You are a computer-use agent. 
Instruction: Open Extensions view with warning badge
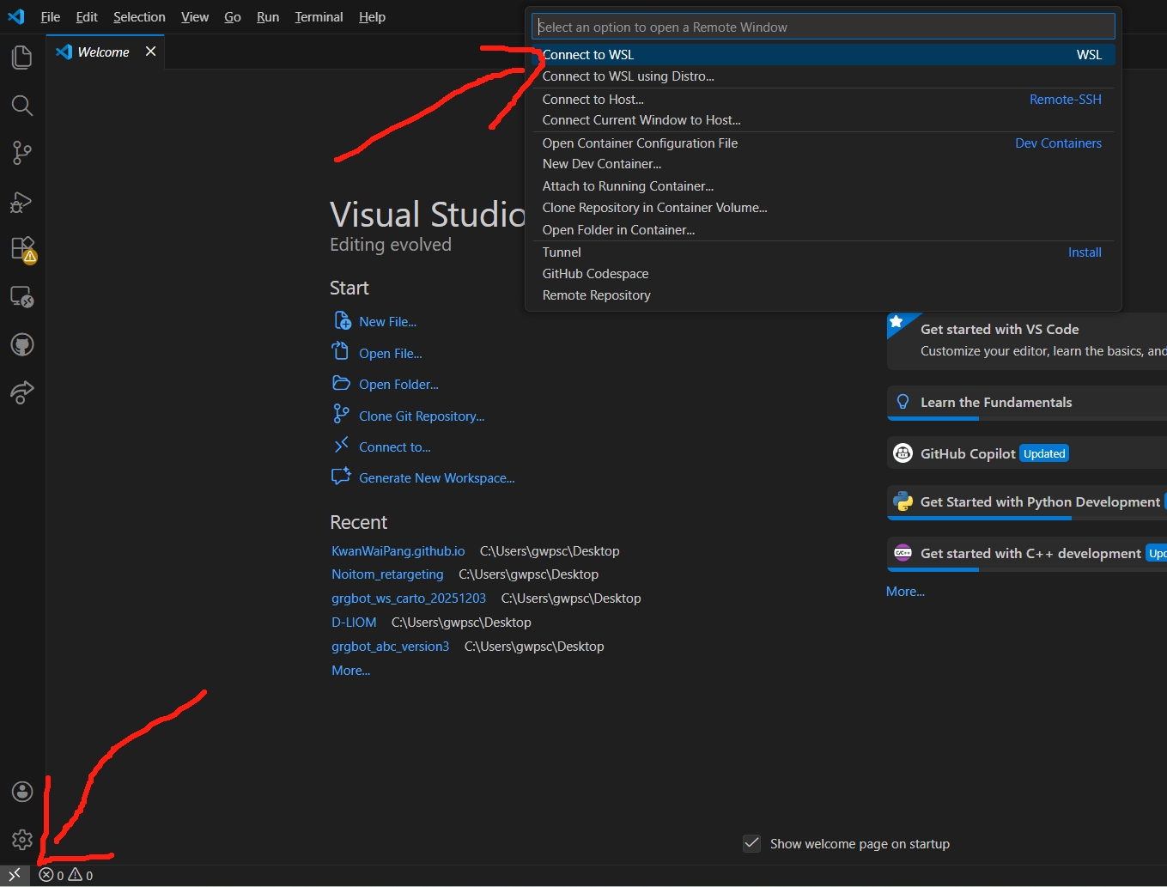[x=22, y=249]
